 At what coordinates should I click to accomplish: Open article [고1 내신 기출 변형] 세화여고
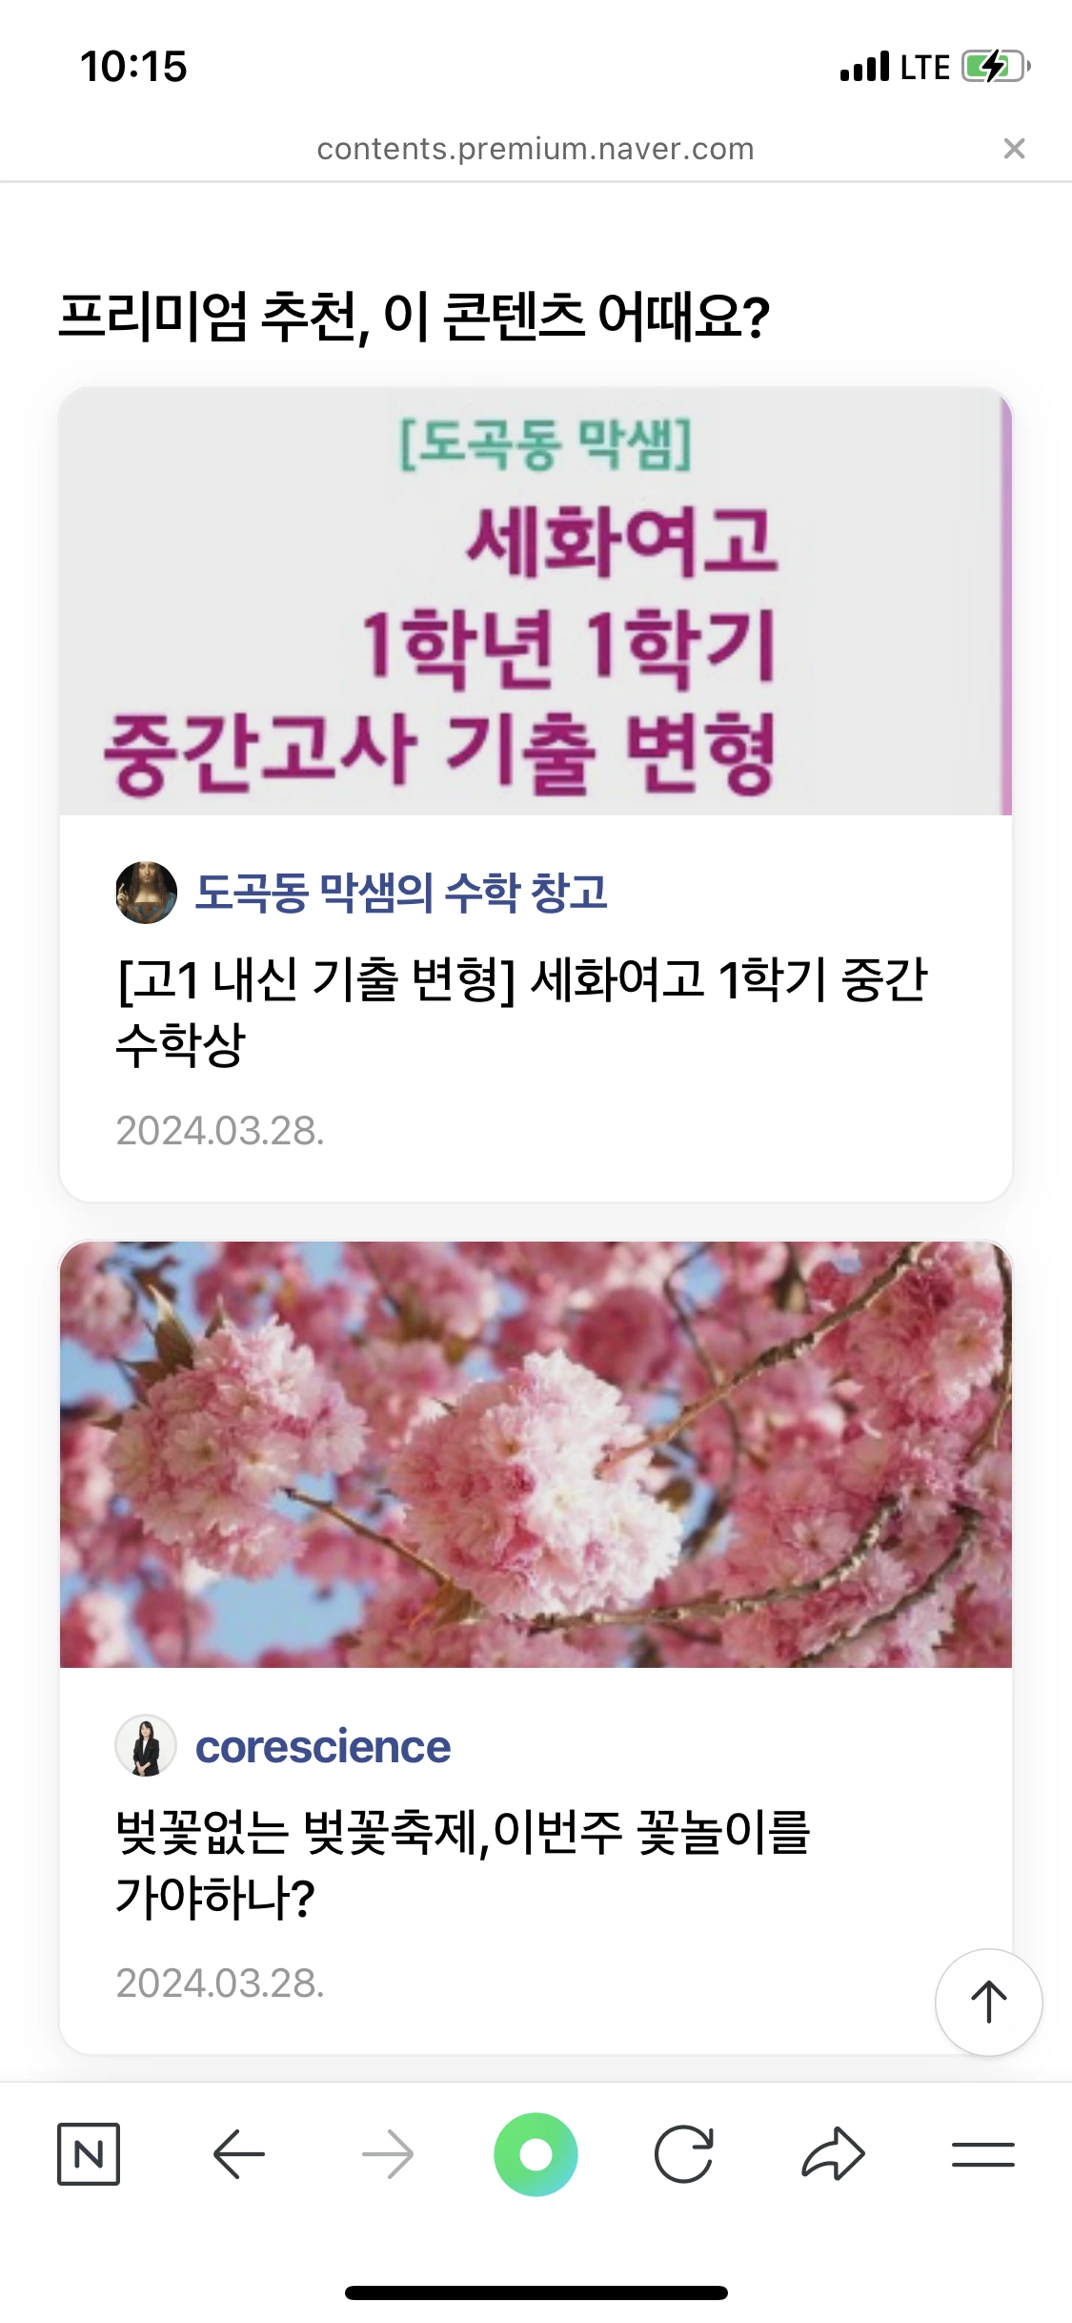[x=521, y=1012]
